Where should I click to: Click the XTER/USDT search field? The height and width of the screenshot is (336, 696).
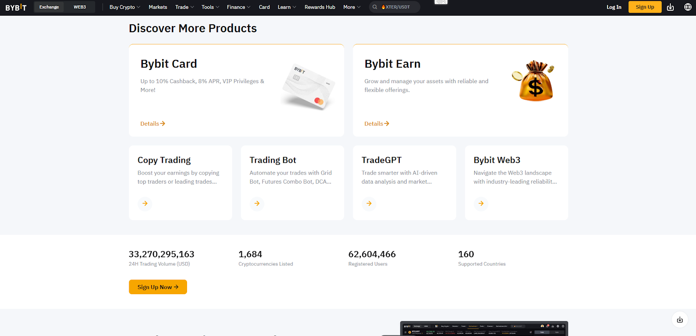click(395, 7)
